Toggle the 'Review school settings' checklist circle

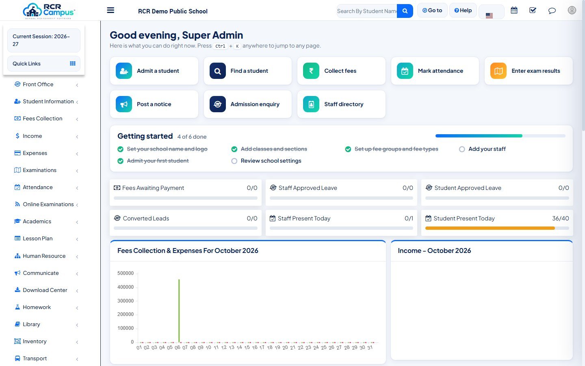tap(234, 161)
